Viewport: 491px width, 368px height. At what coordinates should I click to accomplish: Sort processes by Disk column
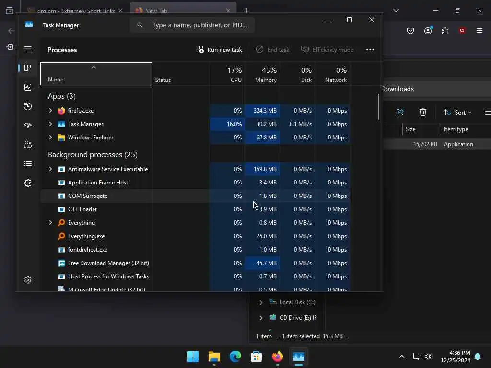click(297, 74)
